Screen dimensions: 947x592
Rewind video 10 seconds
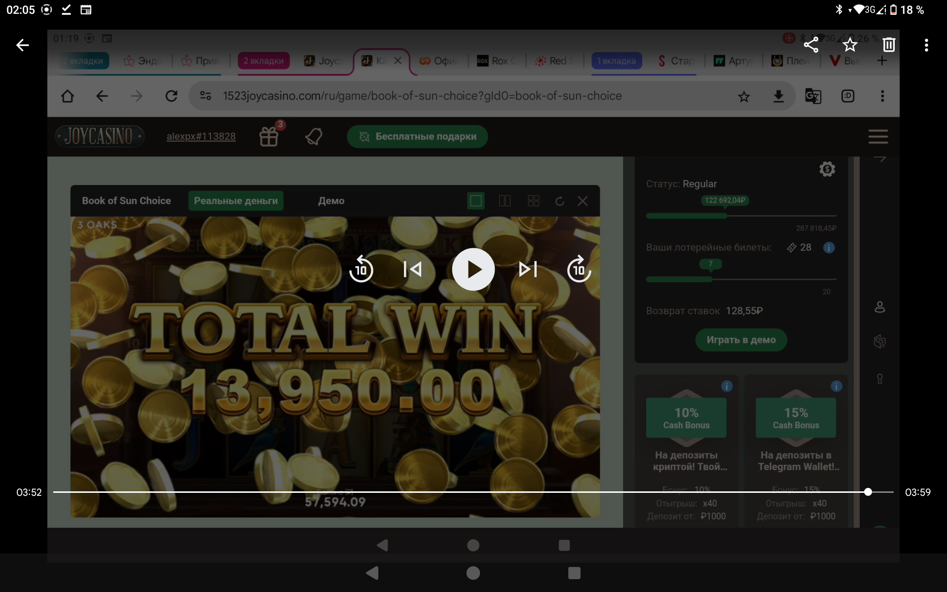coord(361,269)
